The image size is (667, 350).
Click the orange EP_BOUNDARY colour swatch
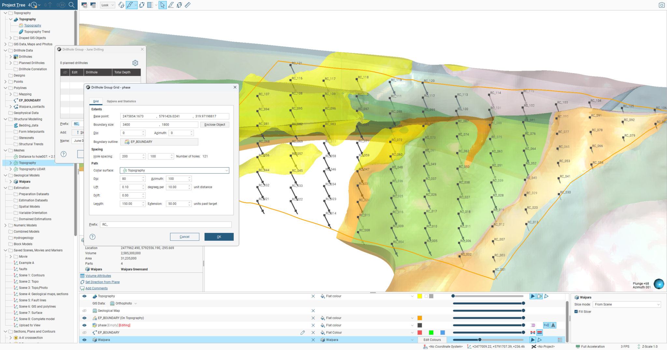coord(420,318)
